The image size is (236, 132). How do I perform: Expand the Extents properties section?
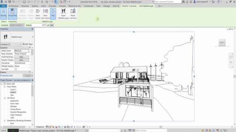pyautogui.click(x=29, y=72)
